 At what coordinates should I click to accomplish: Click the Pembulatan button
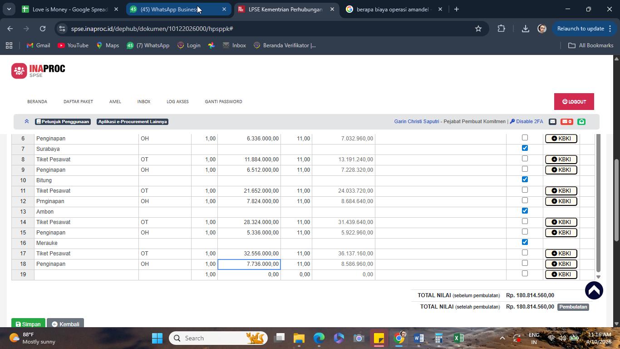[x=573, y=307]
